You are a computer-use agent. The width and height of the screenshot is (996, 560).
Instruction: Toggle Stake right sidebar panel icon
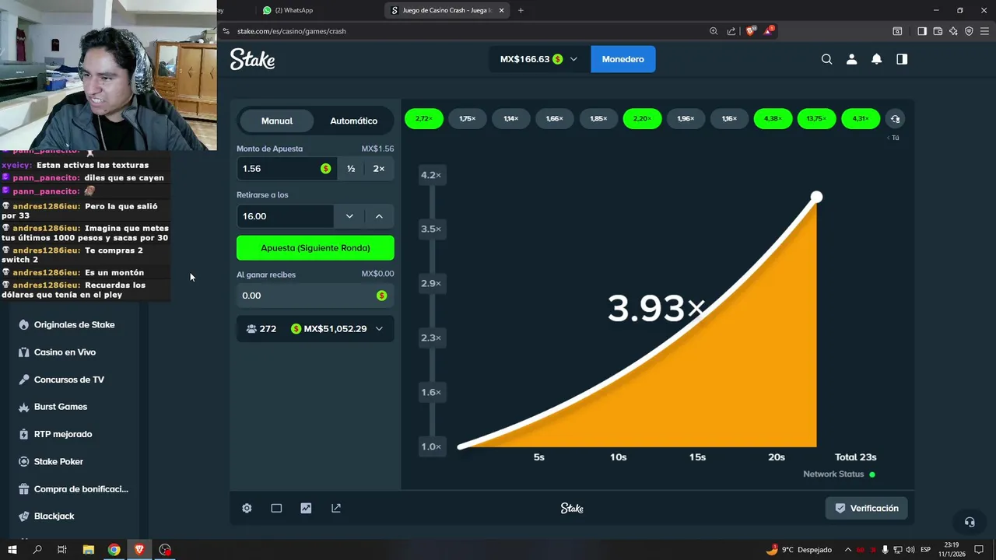902,59
